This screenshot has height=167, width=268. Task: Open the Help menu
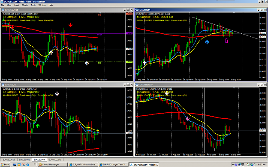51,5
